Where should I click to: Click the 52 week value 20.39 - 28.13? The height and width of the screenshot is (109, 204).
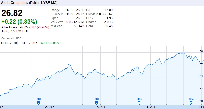[75, 14]
